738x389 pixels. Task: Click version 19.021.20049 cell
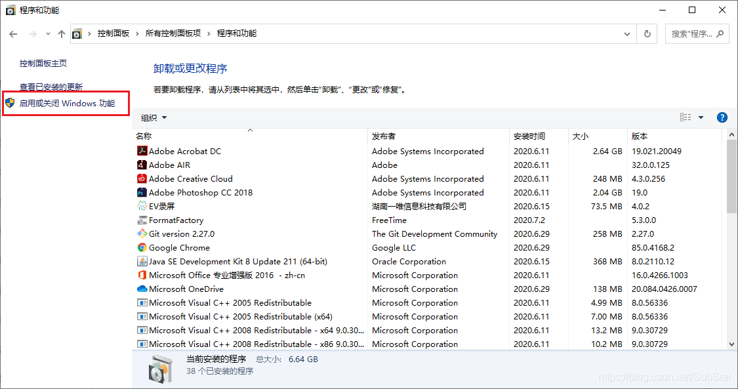(x=656, y=151)
